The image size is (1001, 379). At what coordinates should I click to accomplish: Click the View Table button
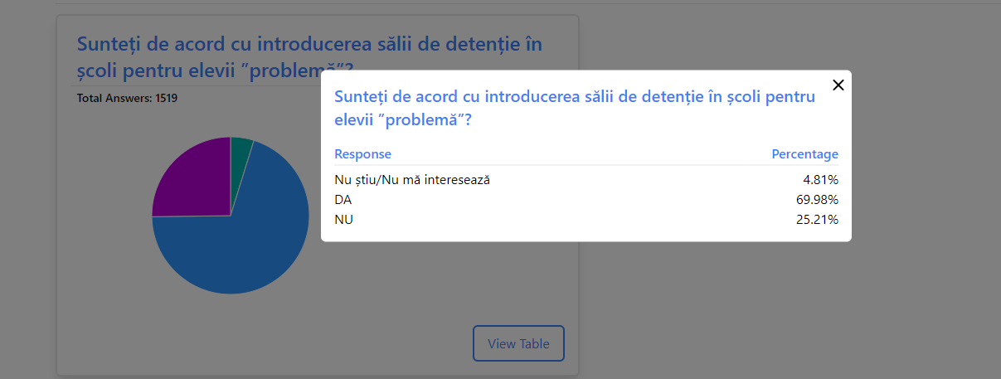coord(518,343)
